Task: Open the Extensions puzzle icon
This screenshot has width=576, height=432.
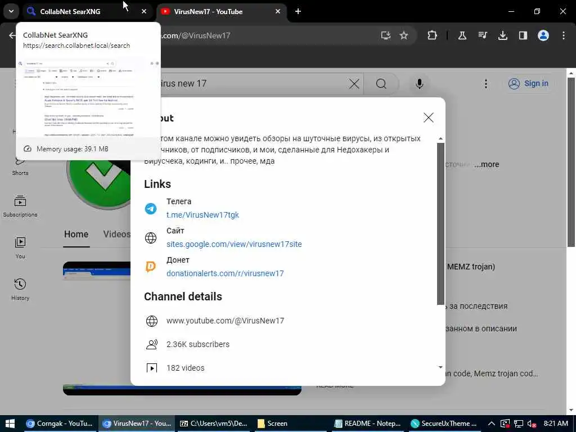Action: pyautogui.click(x=433, y=35)
